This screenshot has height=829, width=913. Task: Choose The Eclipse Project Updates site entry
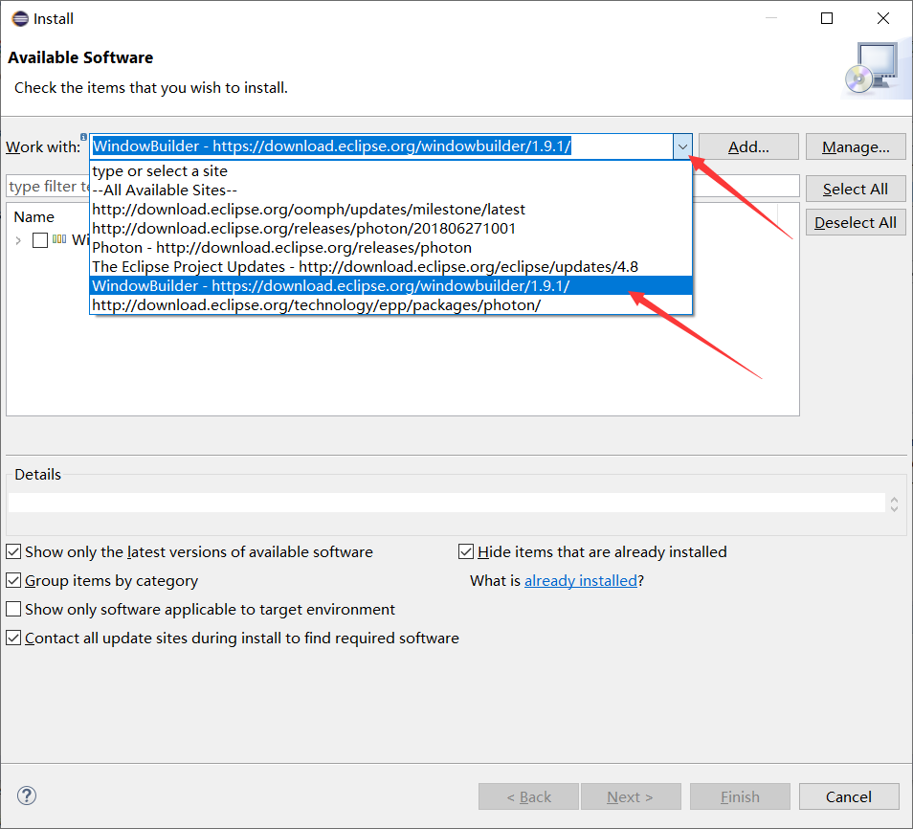click(365, 266)
